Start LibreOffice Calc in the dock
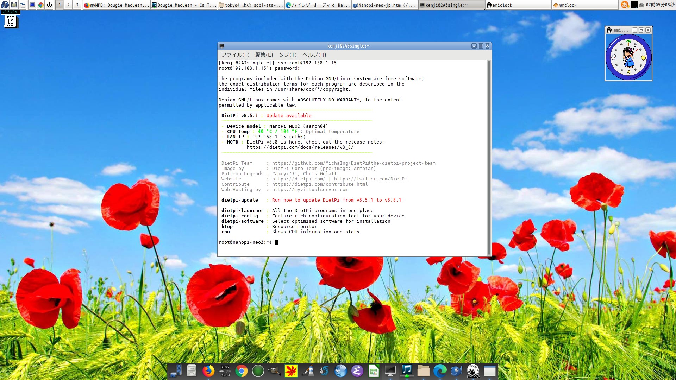This screenshot has height=380, width=676. point(374,371)
